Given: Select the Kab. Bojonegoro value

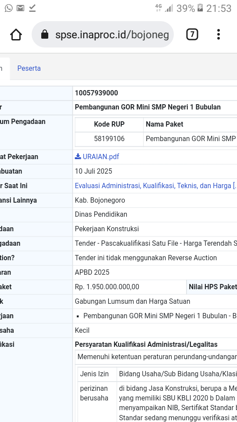Looking at the screenshot, I should click(x=100, y=200).
